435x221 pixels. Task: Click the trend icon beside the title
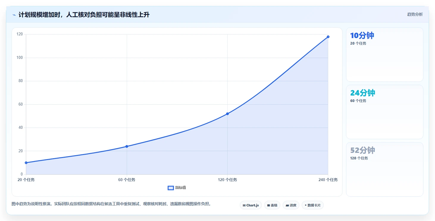pos(14,15)
